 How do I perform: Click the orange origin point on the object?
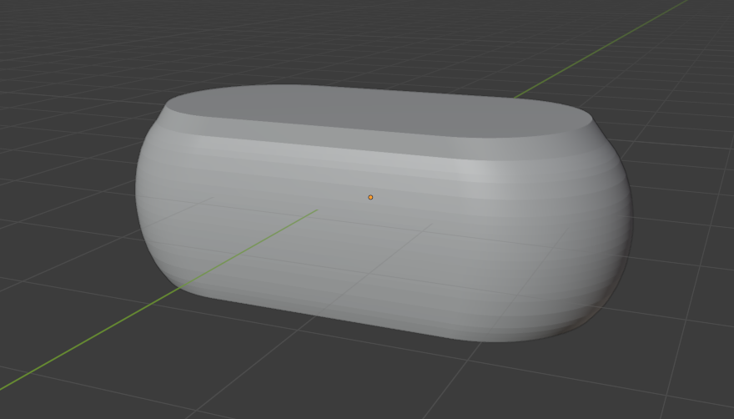(x=370, y=197)
